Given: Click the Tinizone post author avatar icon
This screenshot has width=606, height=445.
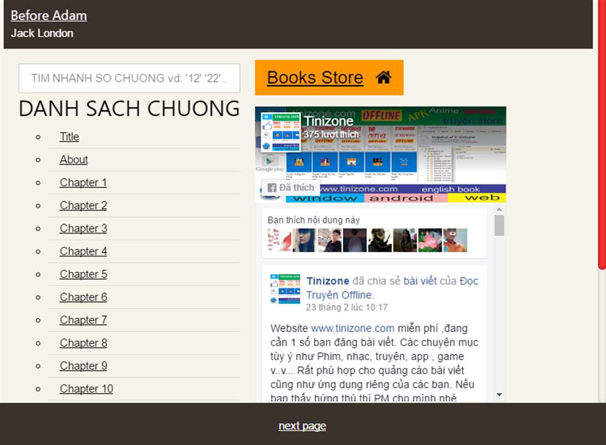Looking at the screenshot, I should pos(285,289).
